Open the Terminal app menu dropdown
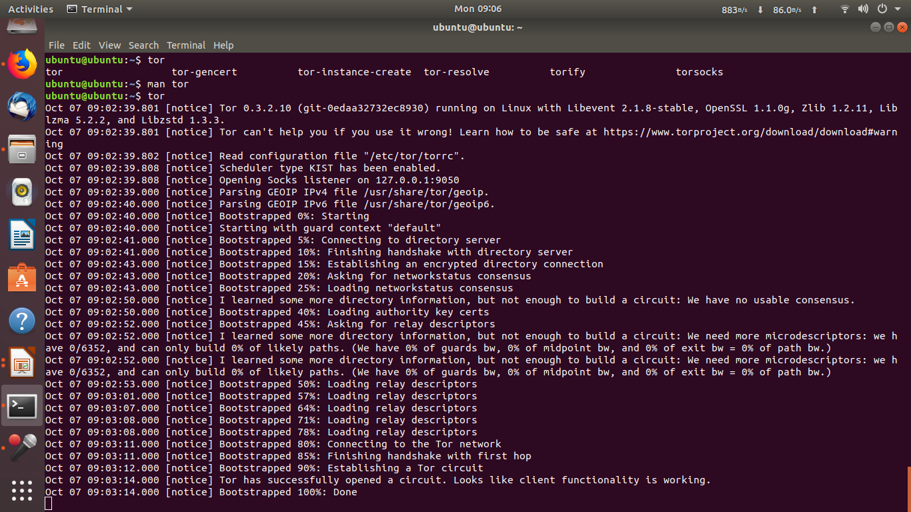 tap(100, 9)
